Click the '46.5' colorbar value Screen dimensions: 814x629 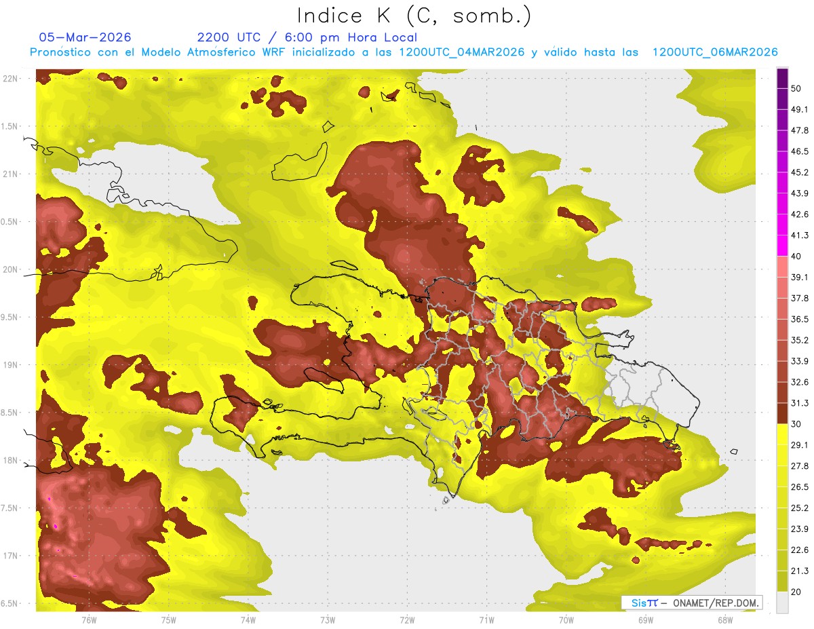(x=800, y=151)
